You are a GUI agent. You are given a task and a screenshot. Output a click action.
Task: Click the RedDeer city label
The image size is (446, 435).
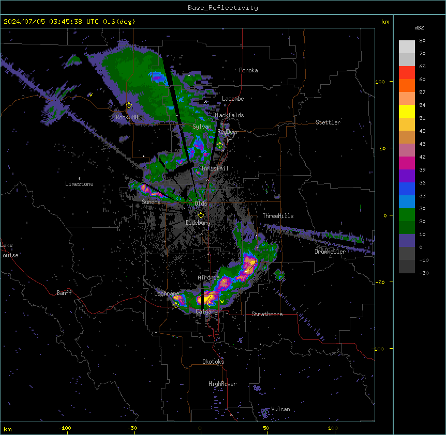[x=228, y=132]
